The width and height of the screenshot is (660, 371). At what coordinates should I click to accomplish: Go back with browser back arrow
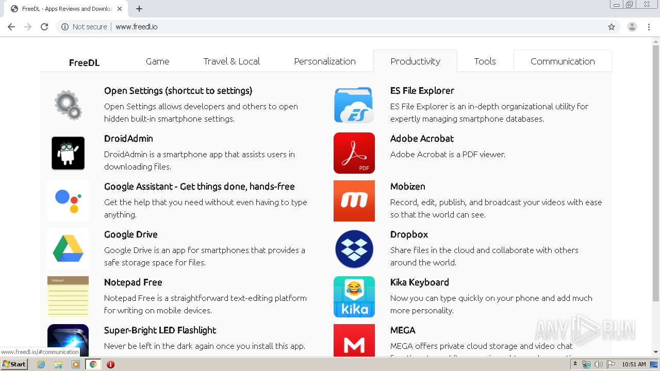[x=11, y=27]
